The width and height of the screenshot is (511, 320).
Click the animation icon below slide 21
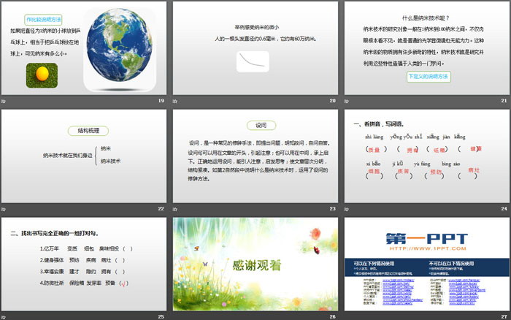347,100
